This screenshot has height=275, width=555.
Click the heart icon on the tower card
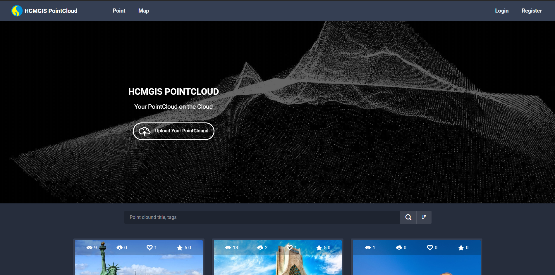(x=290, y=248)
